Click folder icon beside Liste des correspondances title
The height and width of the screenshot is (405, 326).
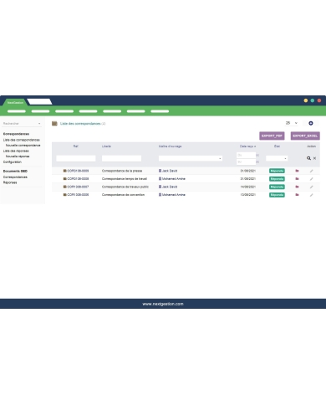tap(54, 123)
